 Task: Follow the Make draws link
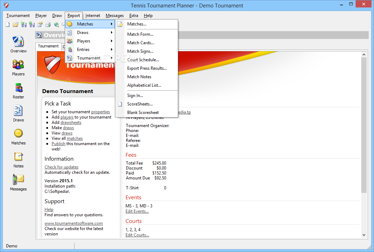tap(68, 128)
